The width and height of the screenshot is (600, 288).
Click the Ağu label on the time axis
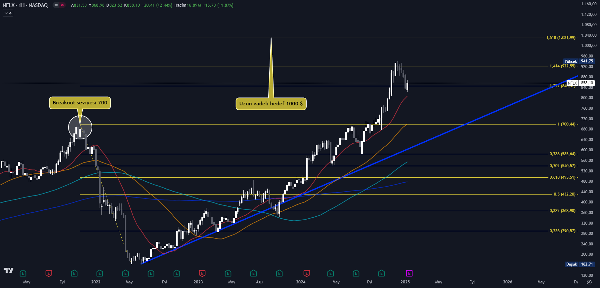(259, 282)
